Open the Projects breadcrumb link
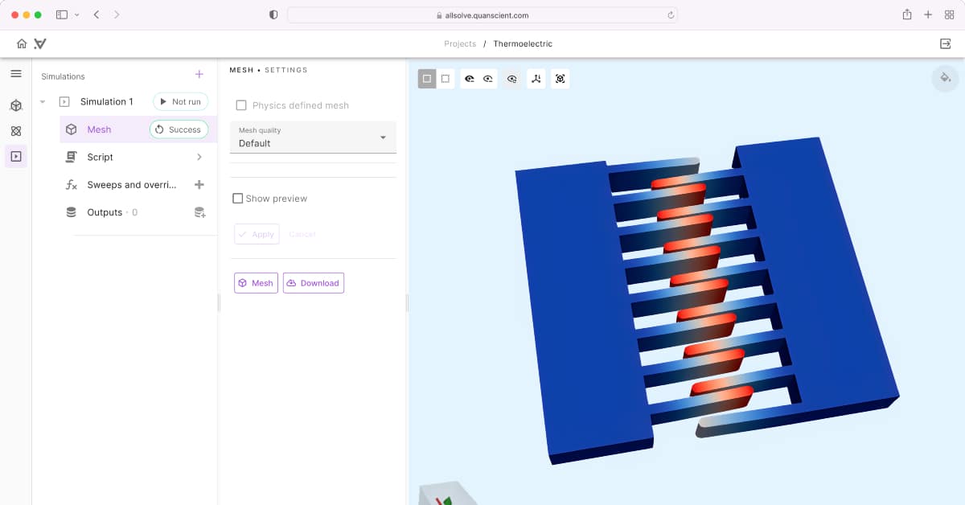This screenshot has height=505, width=965. [x=460, y=44]
